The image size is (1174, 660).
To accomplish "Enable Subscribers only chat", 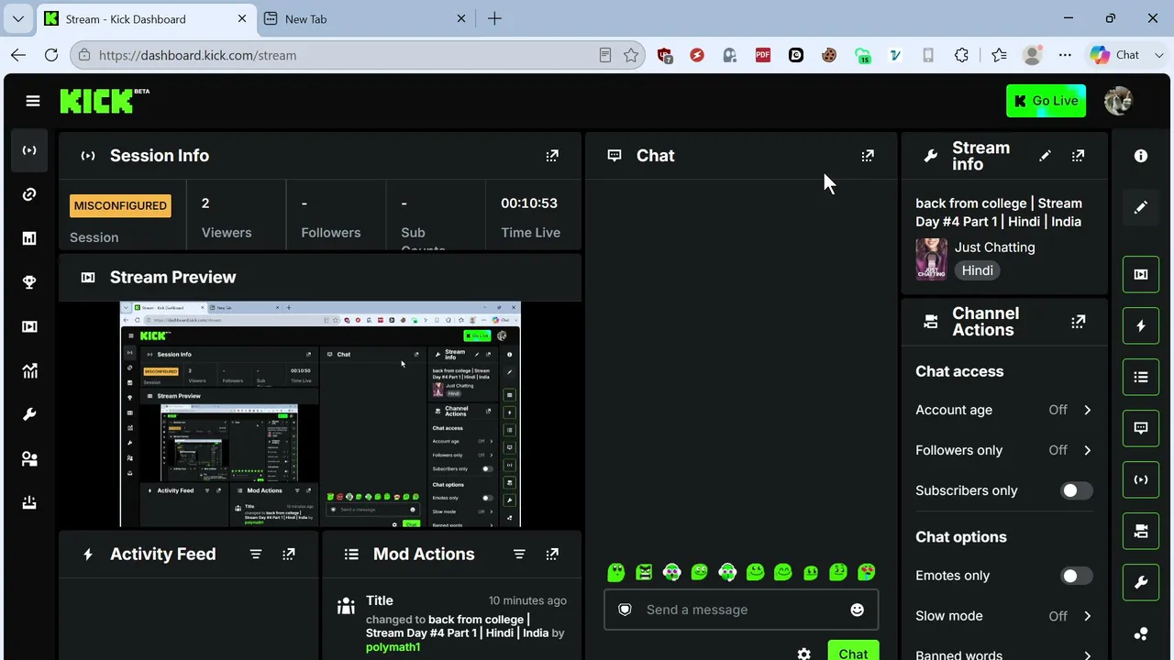I will 1076,490.
